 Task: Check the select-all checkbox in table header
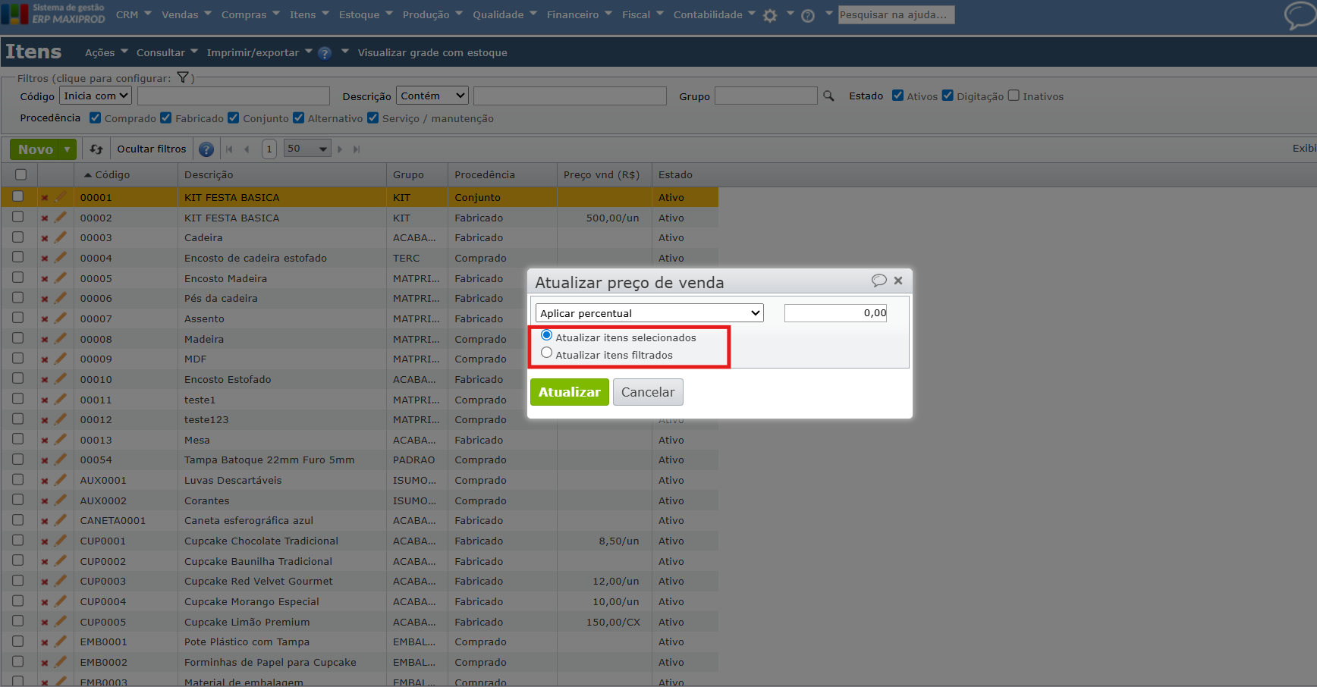coord(21,174)
